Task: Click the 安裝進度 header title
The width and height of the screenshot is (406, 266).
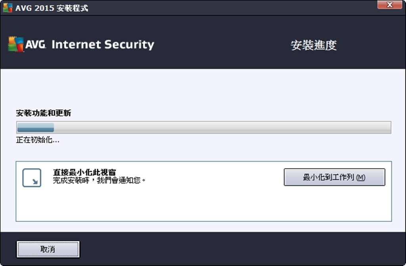Action: [x=314, y=45]
